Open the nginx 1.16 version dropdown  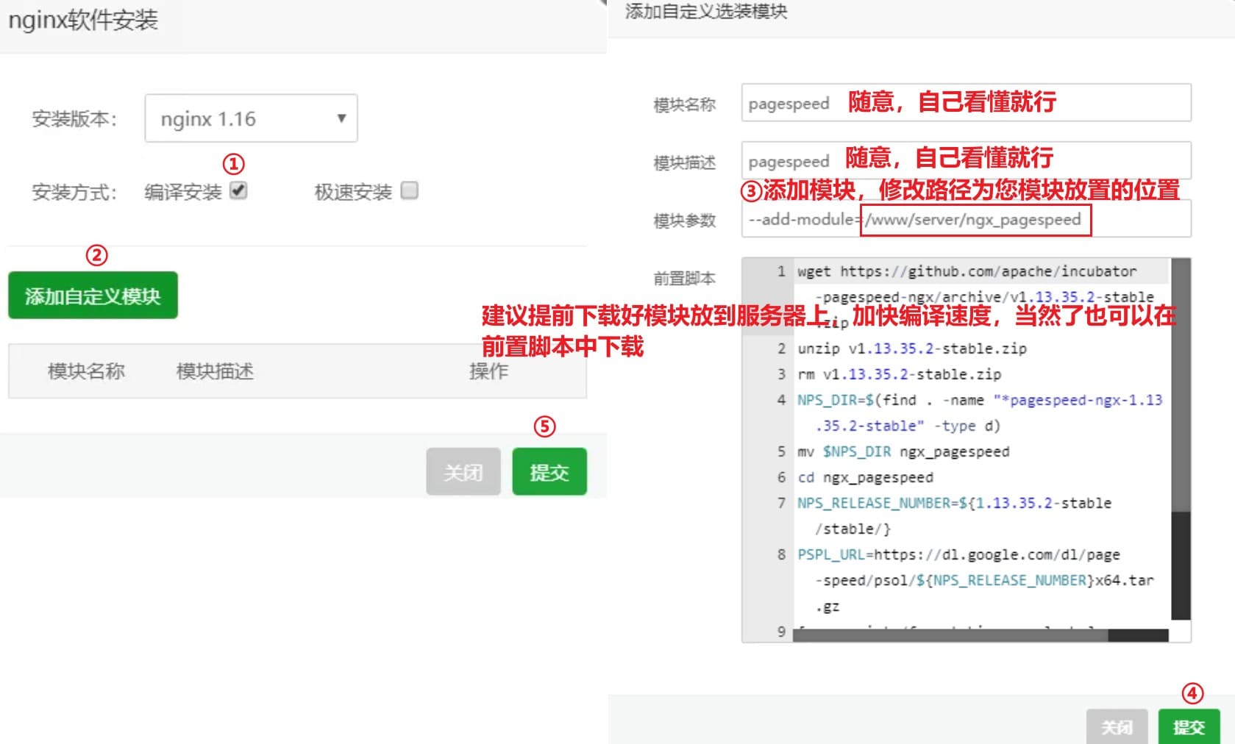pos(251,118)
